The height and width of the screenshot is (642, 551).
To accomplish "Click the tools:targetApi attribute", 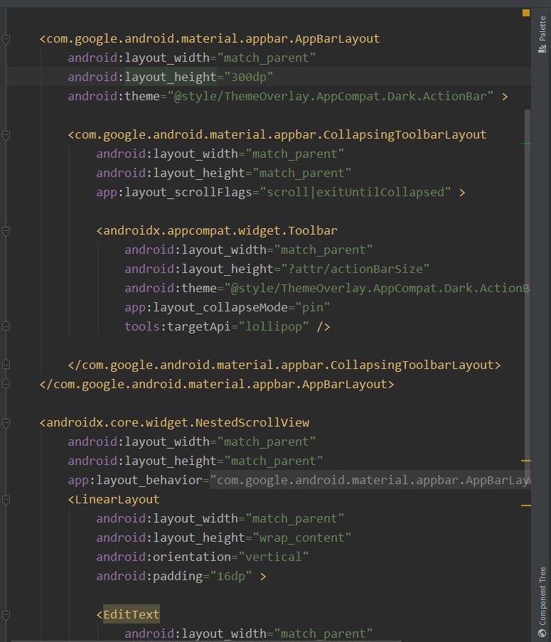I will (x=178, y=327).
